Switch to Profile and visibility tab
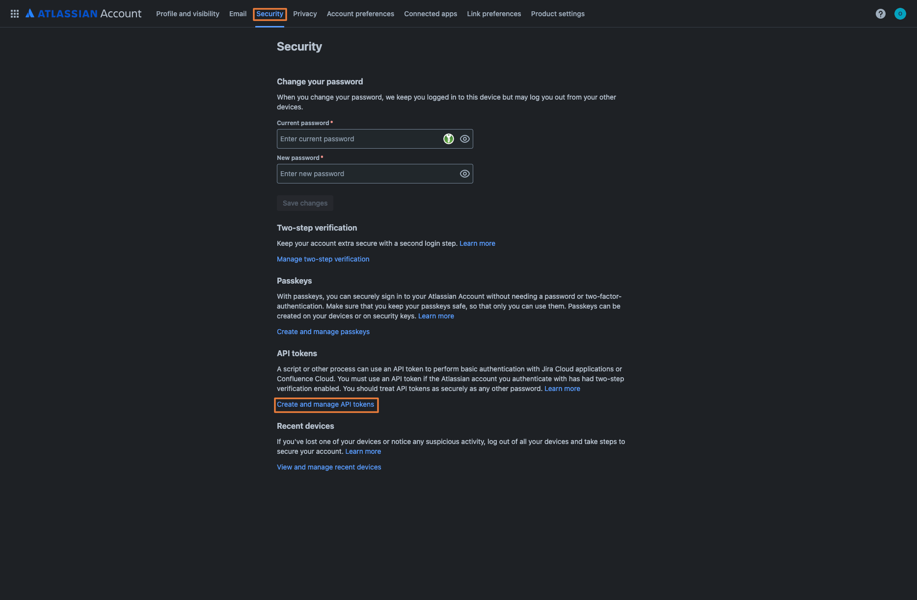Image resolution: width=917 pixels, height=600 pixels. point(187,14)
